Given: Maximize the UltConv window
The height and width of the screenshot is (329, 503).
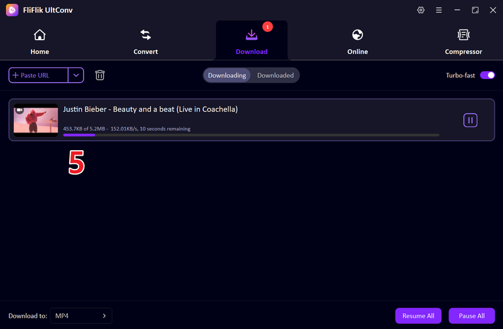Looking at the screenshot, I should coord(475,10).
